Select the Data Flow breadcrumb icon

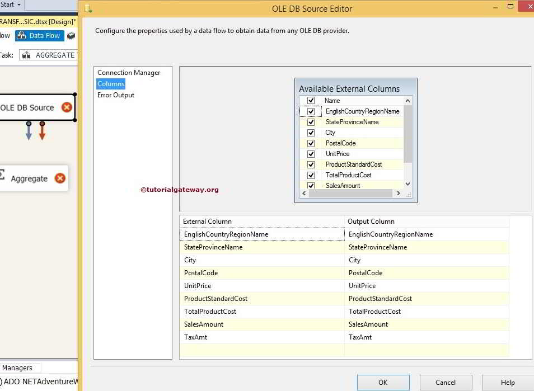point(22,35)
